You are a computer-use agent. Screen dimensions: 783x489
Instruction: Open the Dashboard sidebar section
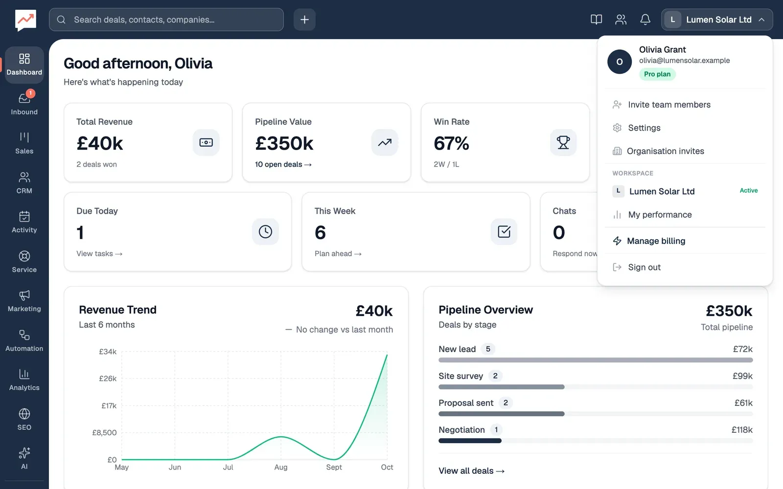(24, 65)
